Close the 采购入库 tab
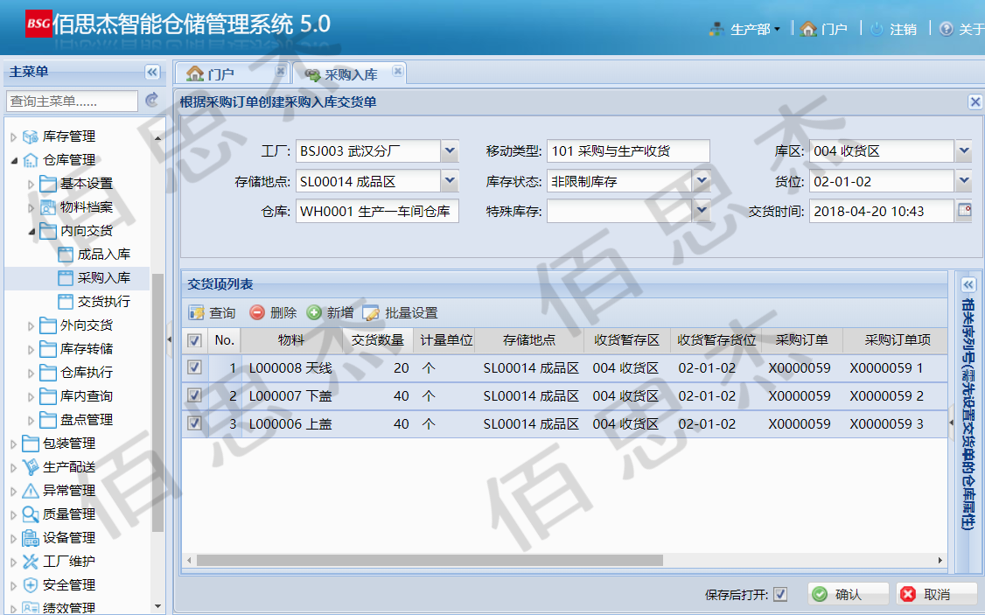 398,72
